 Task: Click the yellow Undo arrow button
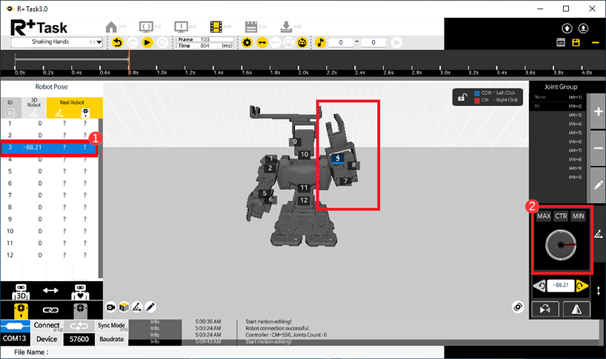click(118, 43)
